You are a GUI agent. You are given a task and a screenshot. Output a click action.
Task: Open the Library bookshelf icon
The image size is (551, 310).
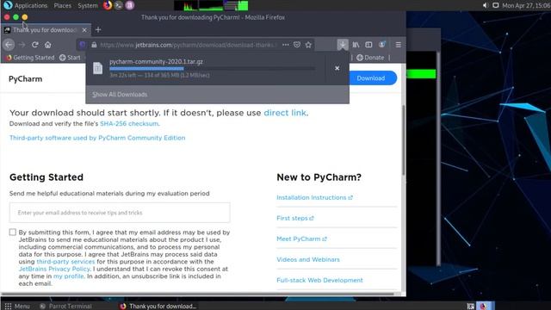356,45
